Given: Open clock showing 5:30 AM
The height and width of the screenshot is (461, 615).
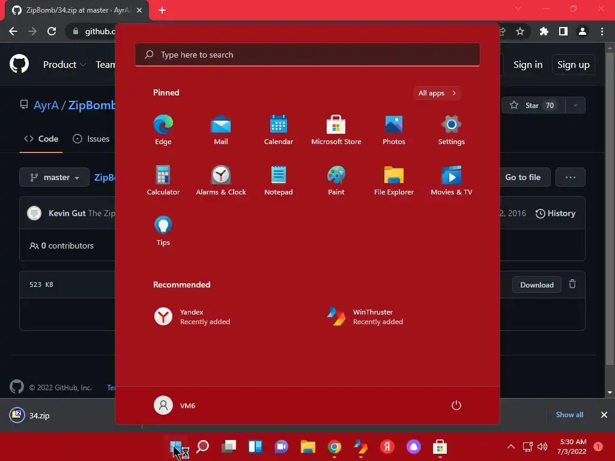Looking at the screenshot, I should [x=572, y=447].
